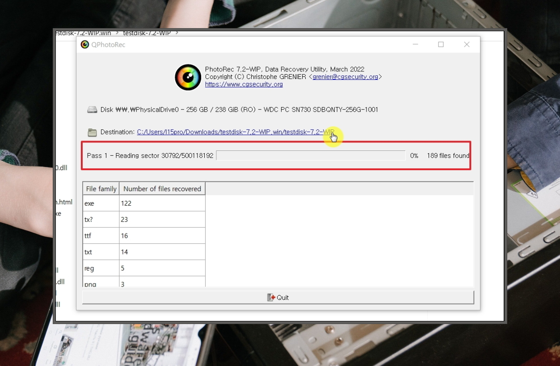Click the 14 recovered files cell

click(162, 252)
